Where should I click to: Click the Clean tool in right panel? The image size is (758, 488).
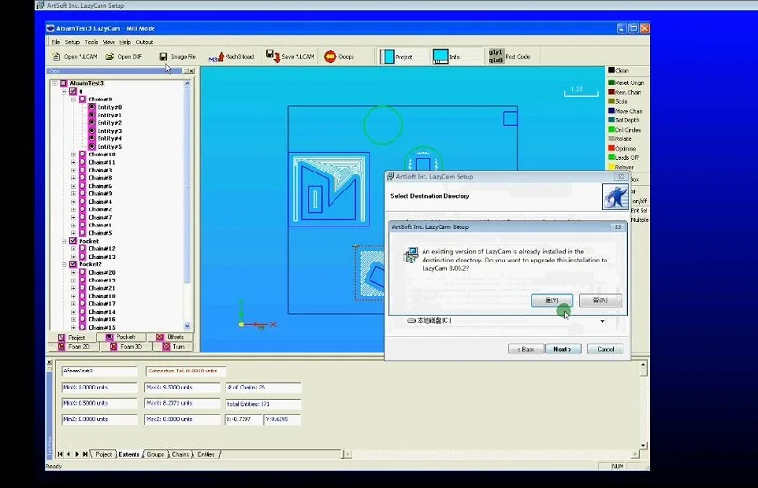click(619, 71)
